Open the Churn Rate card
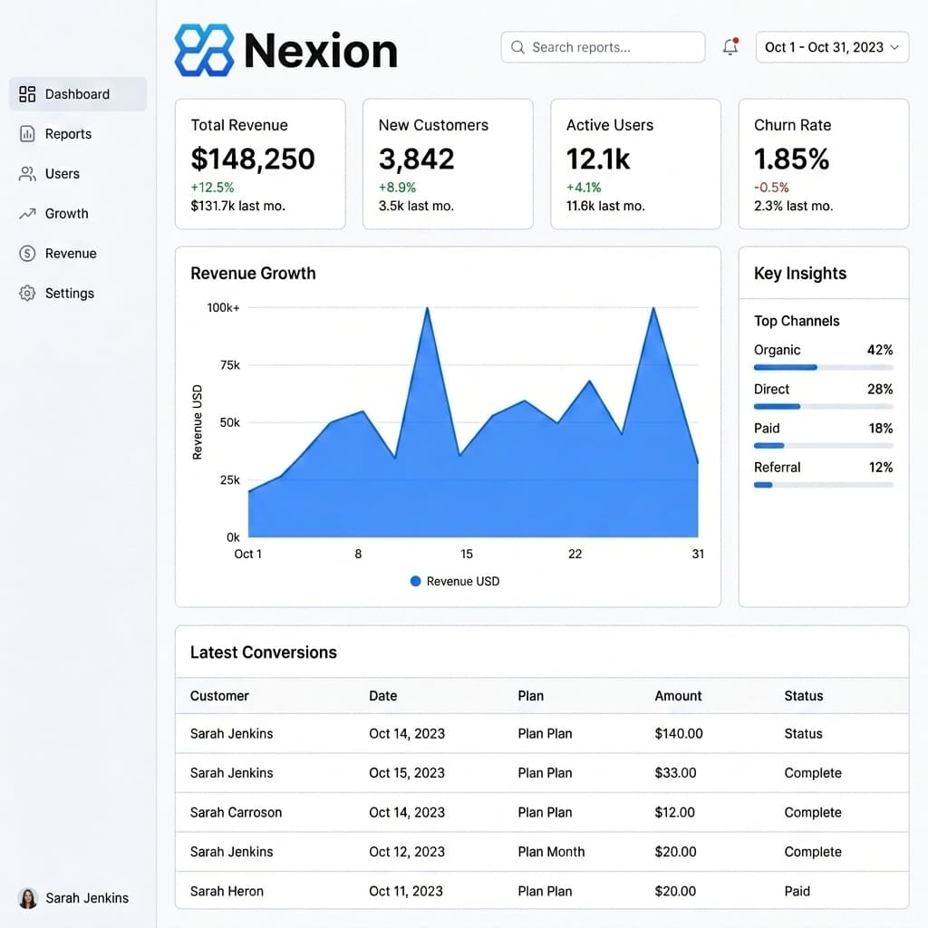This screenshot has height=928, width=928. pos(824,164)
